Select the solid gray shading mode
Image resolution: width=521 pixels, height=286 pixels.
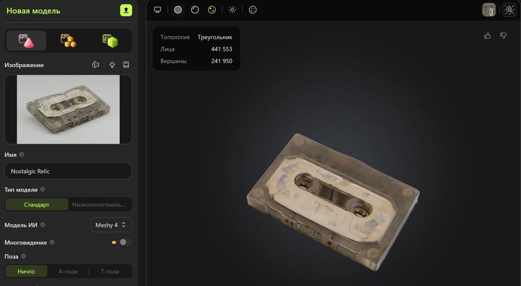(x=178, y=10)
